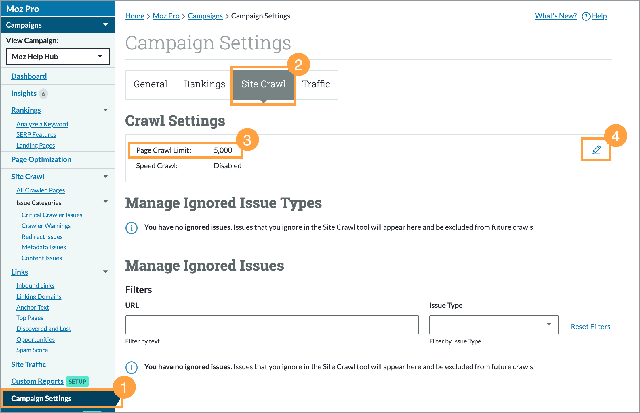Click the Insights notification badge showing 6
The width and height of the screenshot is (640, 413).
(43, 93)
